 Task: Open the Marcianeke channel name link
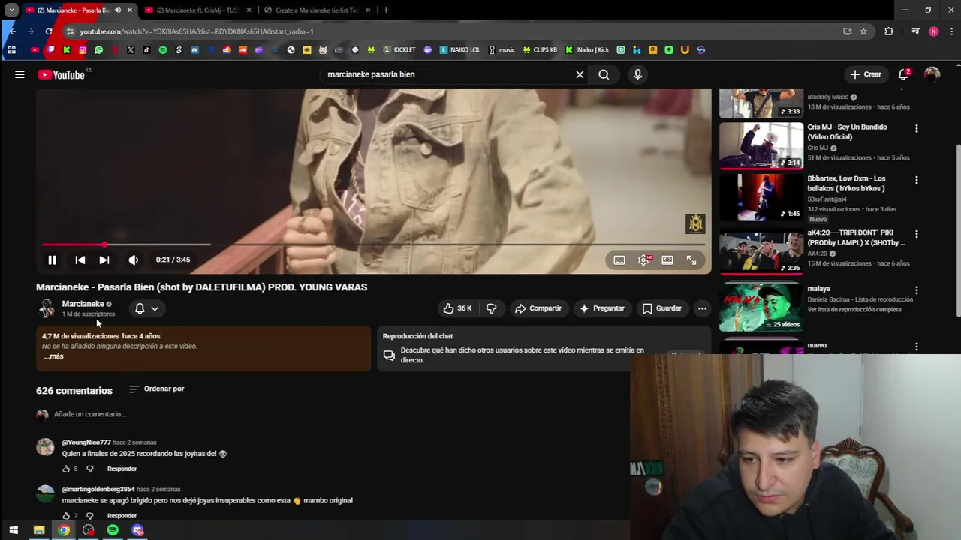83,304
